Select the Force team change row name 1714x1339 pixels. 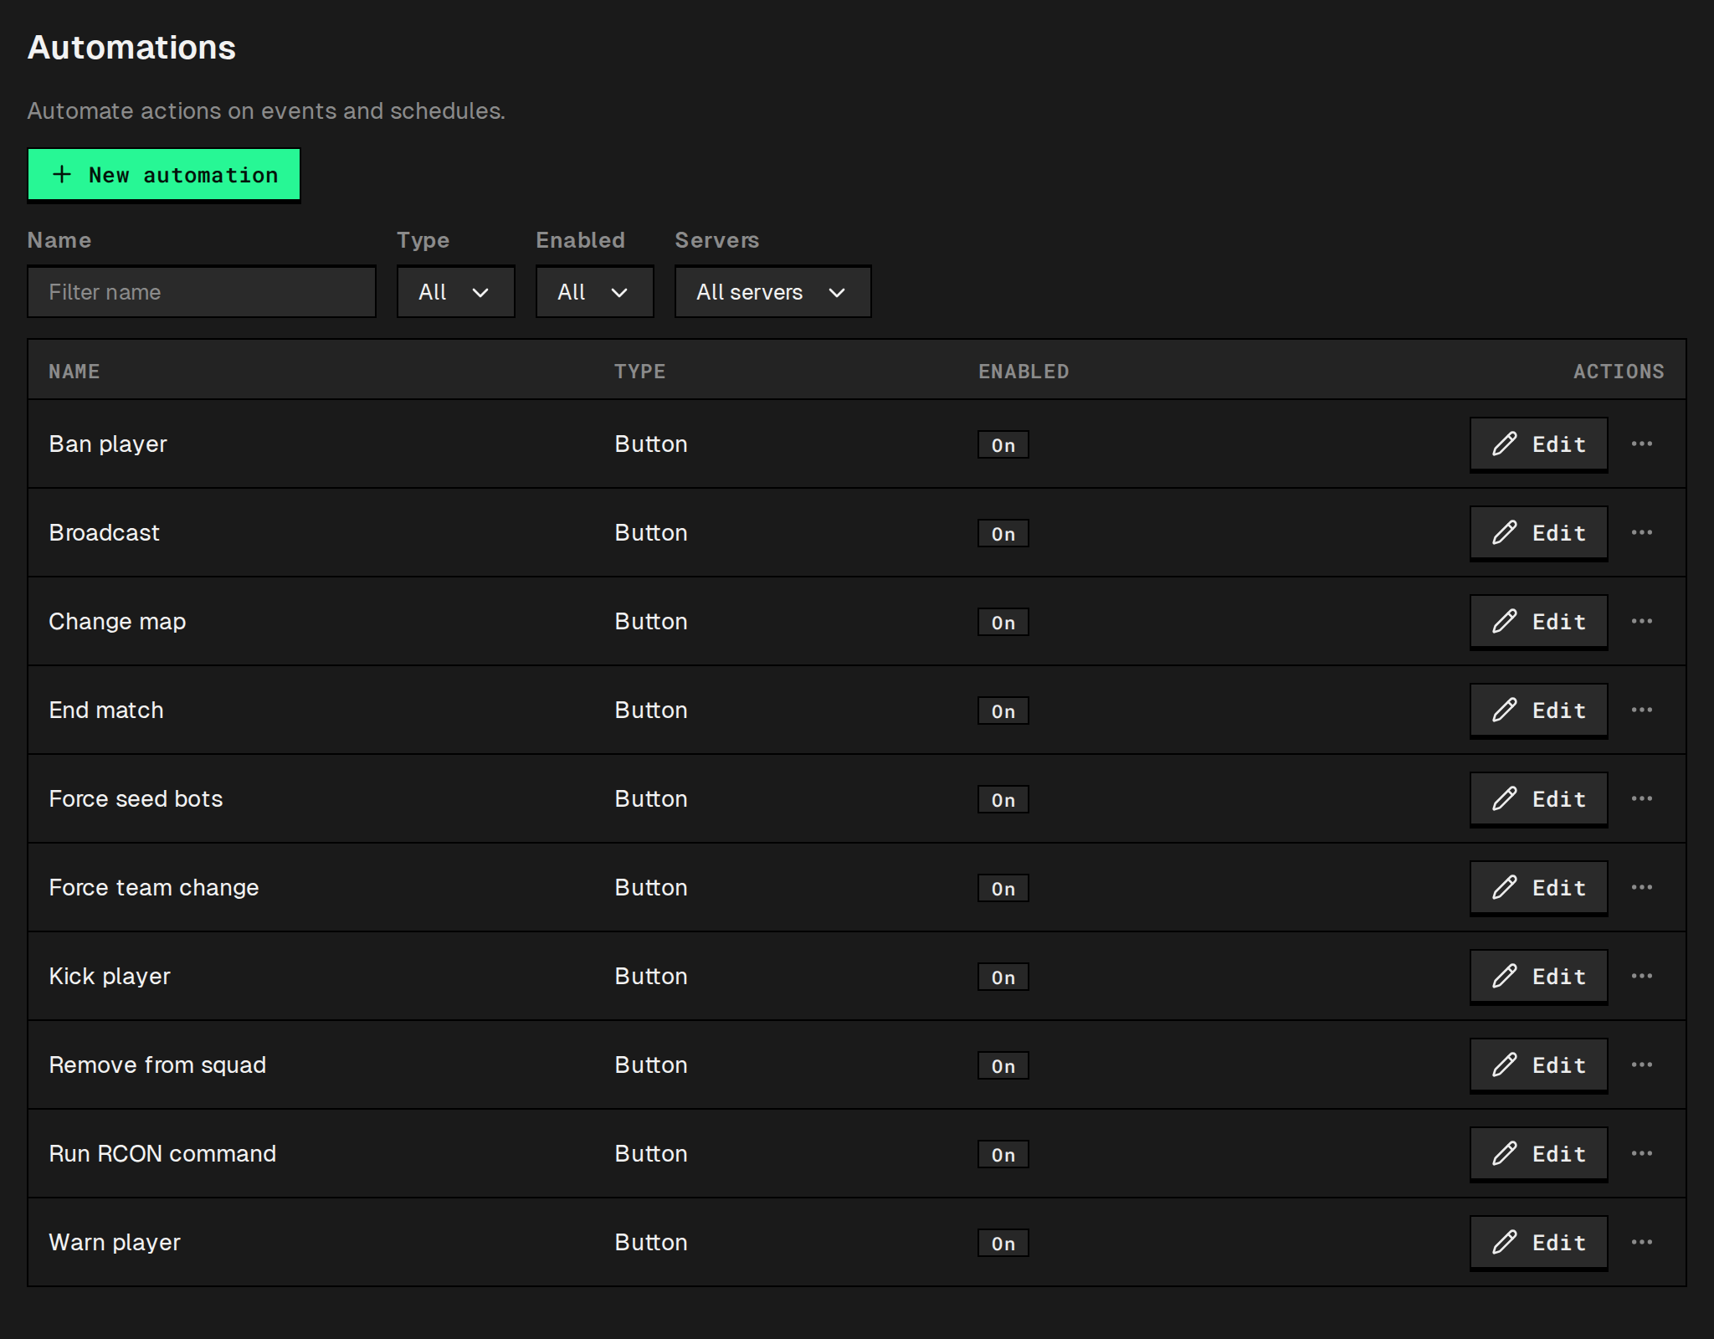[154, 887]
